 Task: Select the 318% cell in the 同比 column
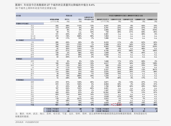click(x=79, y=47)
